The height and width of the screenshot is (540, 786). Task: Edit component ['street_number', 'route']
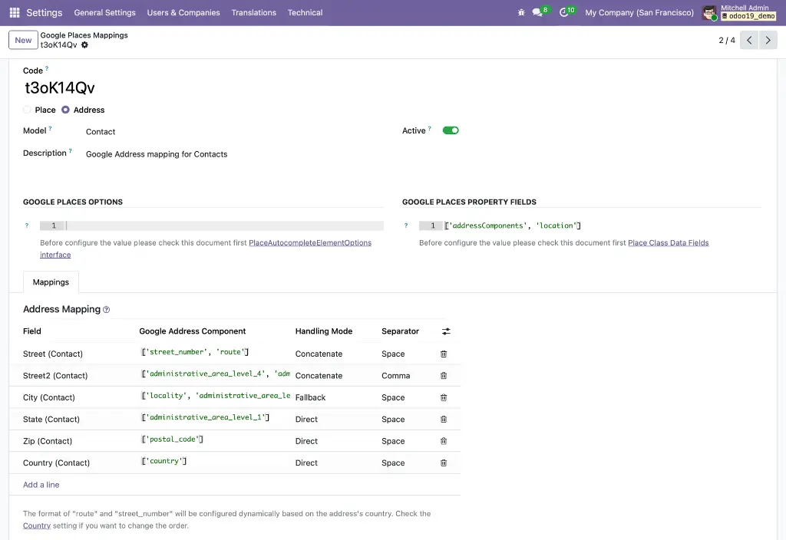point(195,352)
